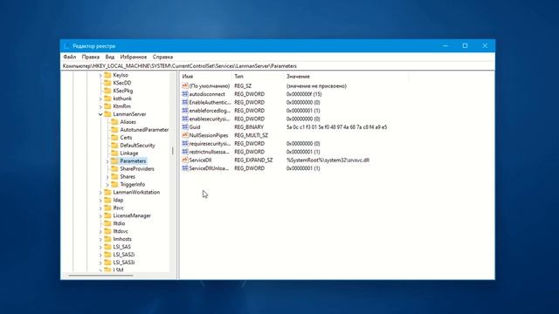Click the 0x0000000f (15) value data
559x314 pixels.
click(304, 94)
